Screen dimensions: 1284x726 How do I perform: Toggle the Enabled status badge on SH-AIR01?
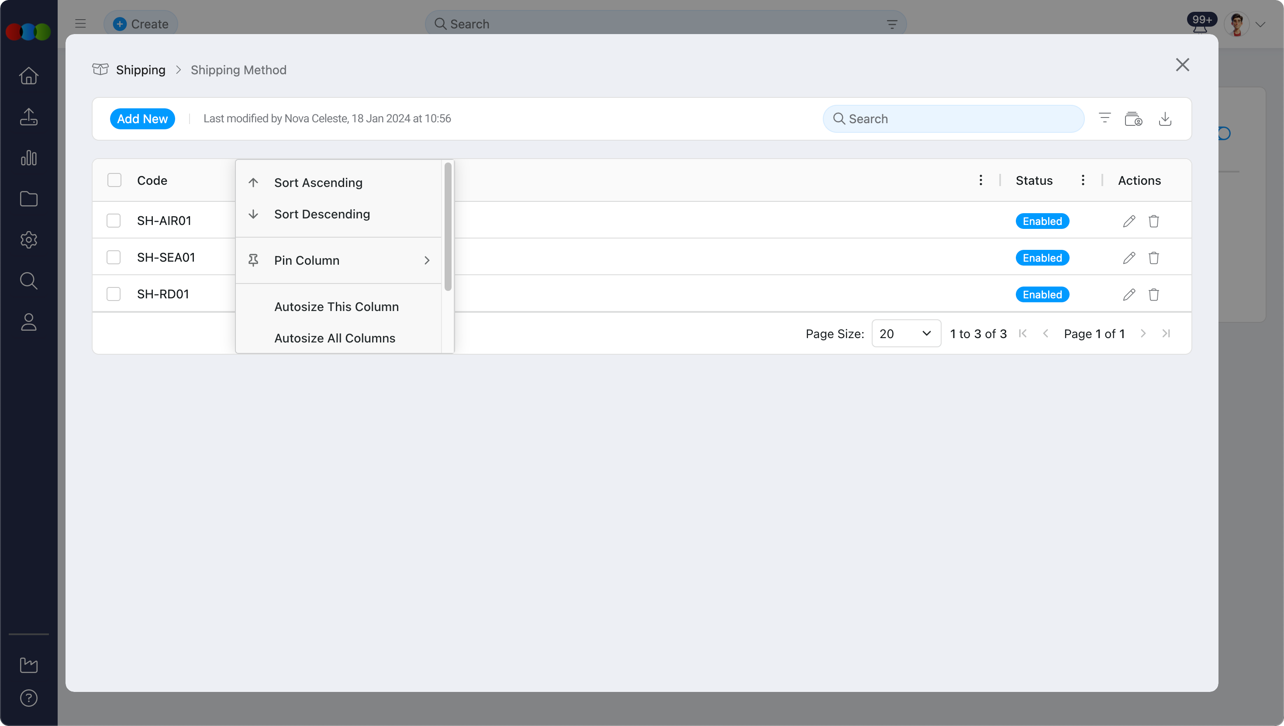click(1042, 221)
